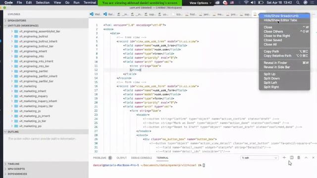Choose Copy Path in the context menu
Image resolution: width=317 pixels, height=178 pixels.
coord(284,51)
